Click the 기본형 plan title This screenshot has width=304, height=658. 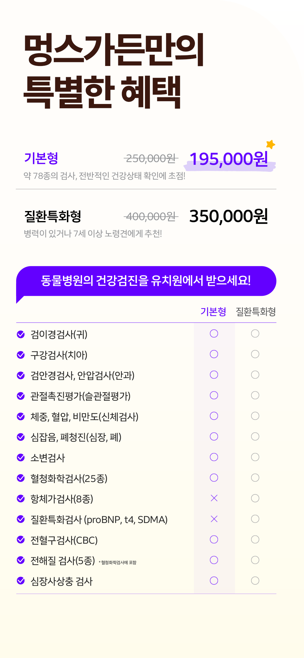click(41, 158)
